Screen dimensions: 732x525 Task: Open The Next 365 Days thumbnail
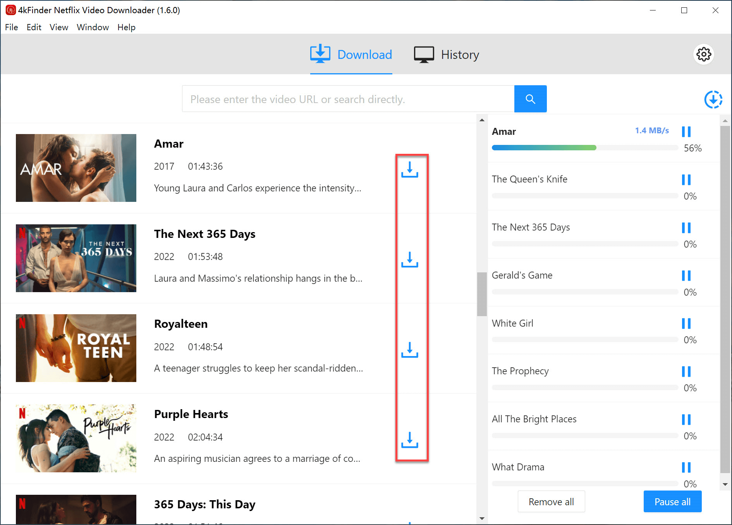pos(76,258)
